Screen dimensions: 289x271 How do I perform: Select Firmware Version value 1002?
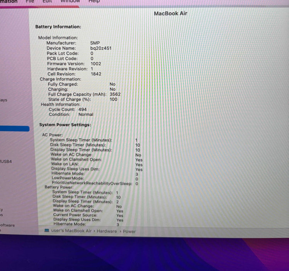tap(96, 64)
